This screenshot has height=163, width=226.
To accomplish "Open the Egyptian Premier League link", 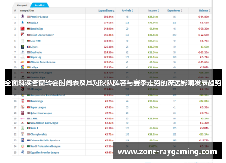I will point(44,152).
